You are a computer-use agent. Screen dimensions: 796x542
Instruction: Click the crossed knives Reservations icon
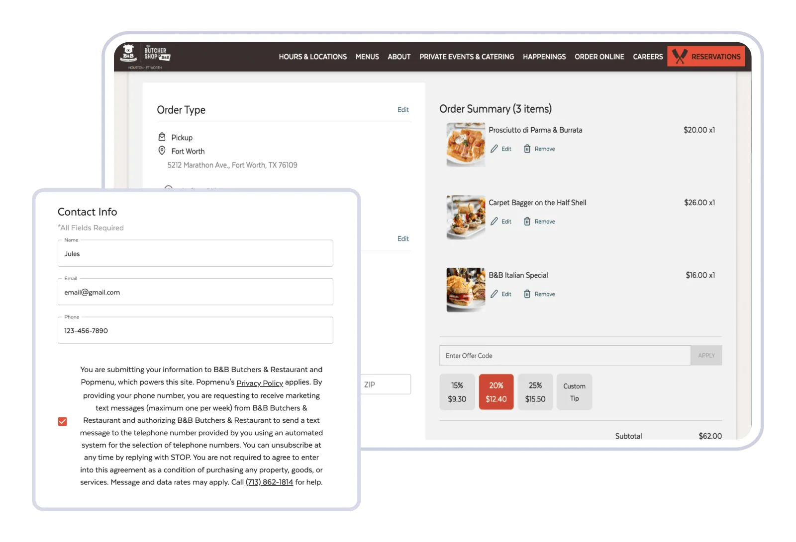pyautogui.click(x=679, y=56)
